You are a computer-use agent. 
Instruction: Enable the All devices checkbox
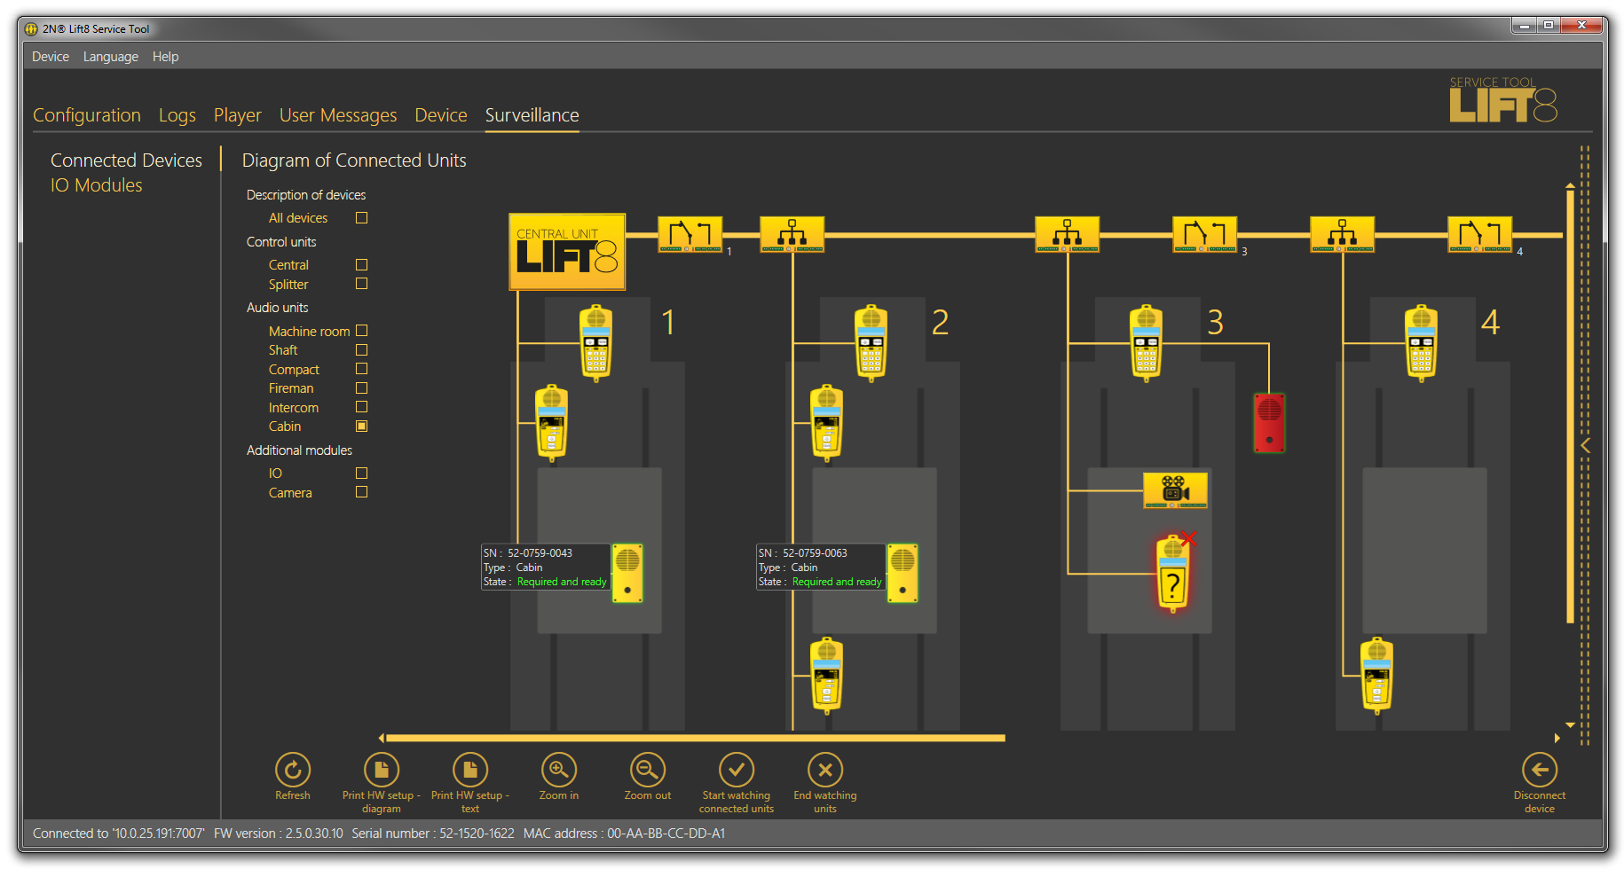361,218
